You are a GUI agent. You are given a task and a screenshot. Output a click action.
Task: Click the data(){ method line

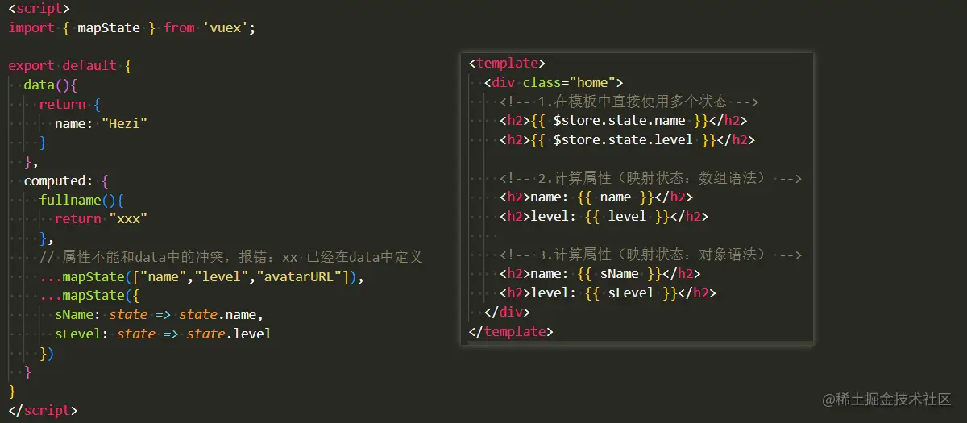pos(50,85)
